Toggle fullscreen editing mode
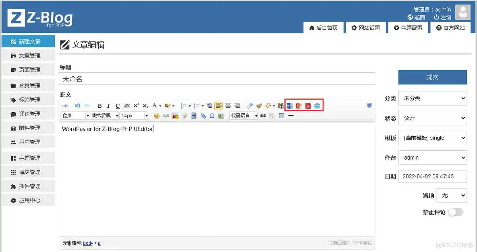This screenshot has width=477, height=252. point(369,105)
